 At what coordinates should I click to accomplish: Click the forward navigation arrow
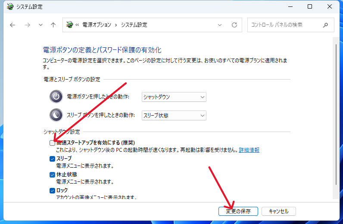(x=27, y=25)
